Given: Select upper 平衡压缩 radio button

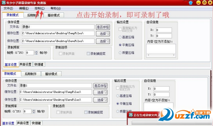Looking at the screenshot, I should click(x=120, y=45).
